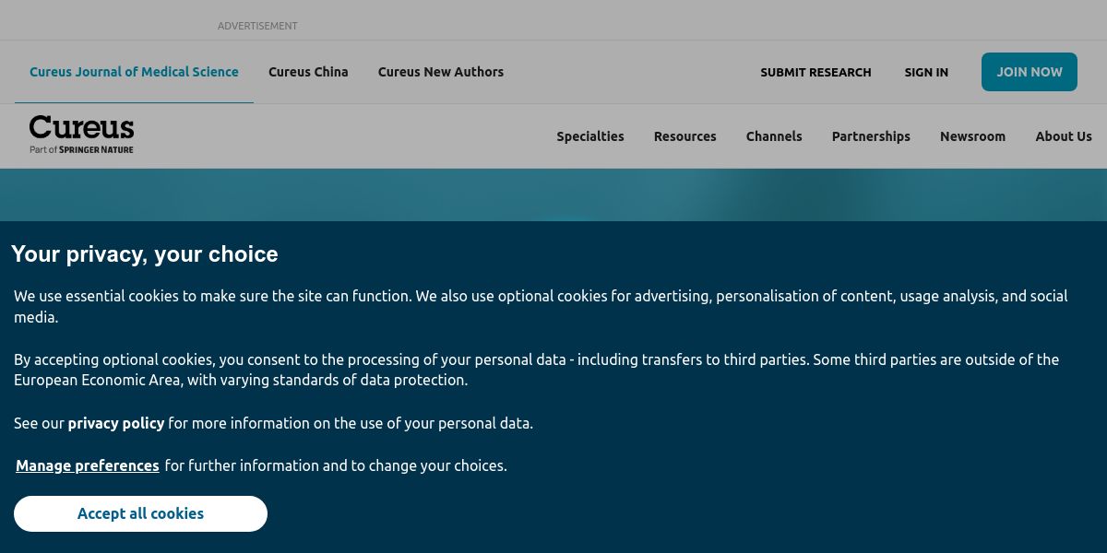Expand the Specialties menu

590,136
